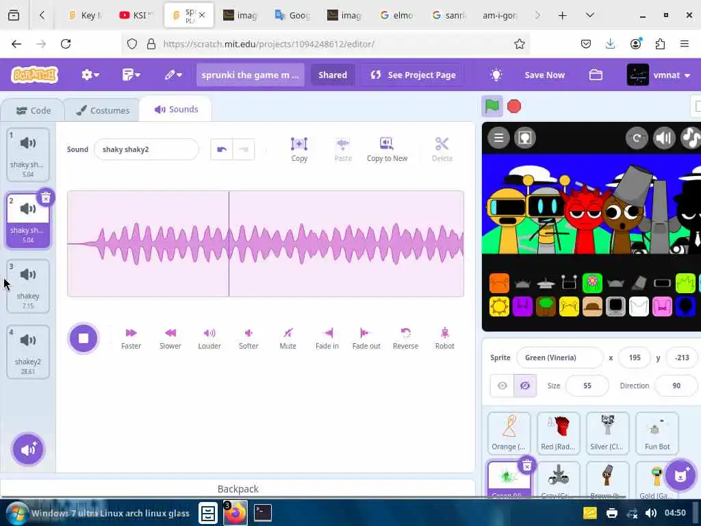Image resolution: width=701 pixels, height=526 pixels.
Task: Click the project title field
Action: [x=251, y=75]
